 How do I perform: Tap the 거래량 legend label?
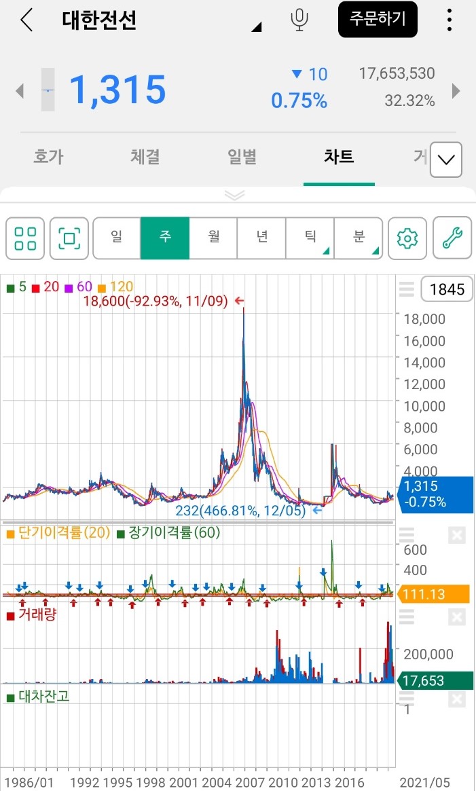31,614
